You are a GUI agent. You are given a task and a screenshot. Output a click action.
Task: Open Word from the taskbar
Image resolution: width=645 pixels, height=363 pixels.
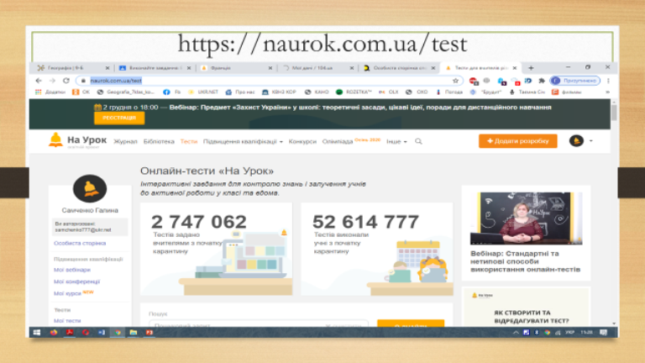point(101,332)
